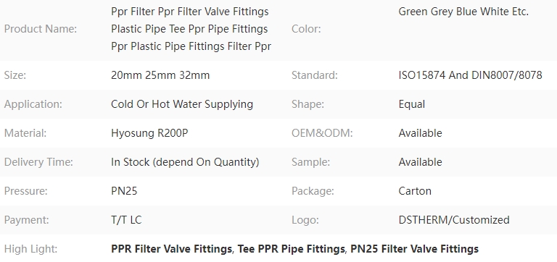Click the Standard label
Viewport: 557px width, 262px height.
pos(314,75)
